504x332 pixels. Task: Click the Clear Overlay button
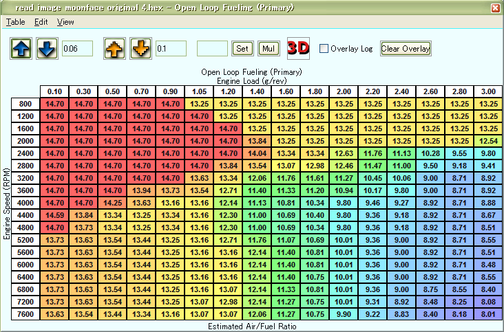click(406, 49)
